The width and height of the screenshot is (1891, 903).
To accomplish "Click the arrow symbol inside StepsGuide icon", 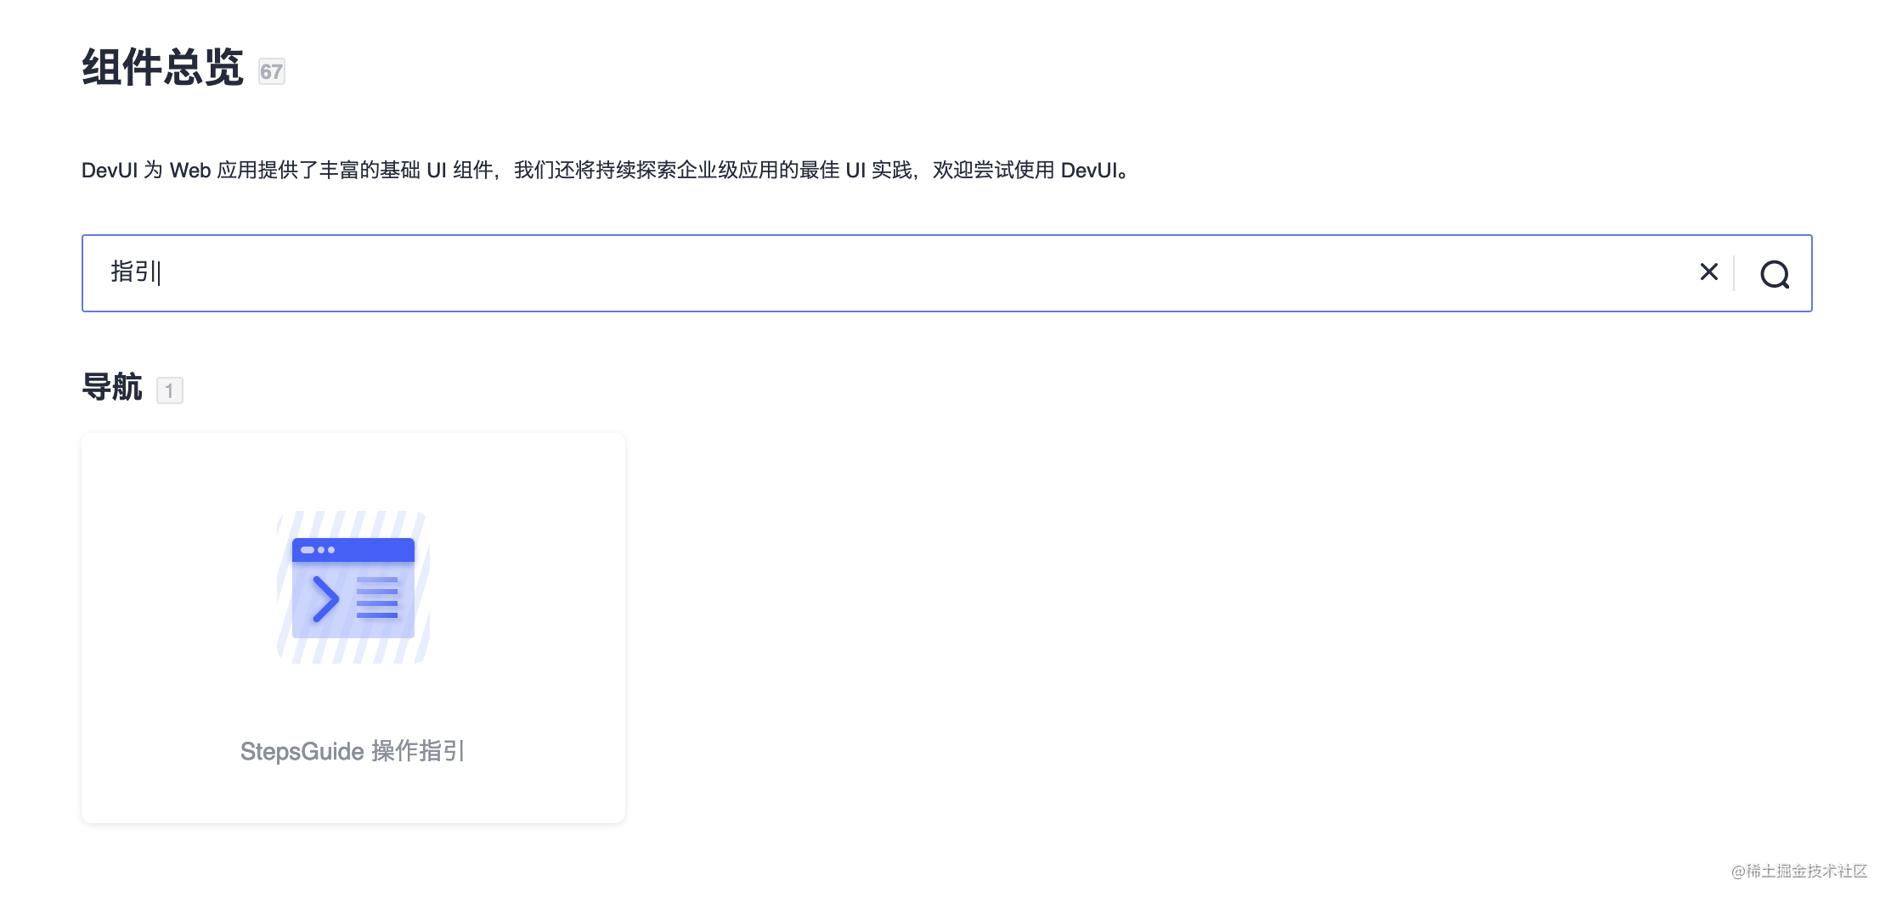I will click(324, 599).
